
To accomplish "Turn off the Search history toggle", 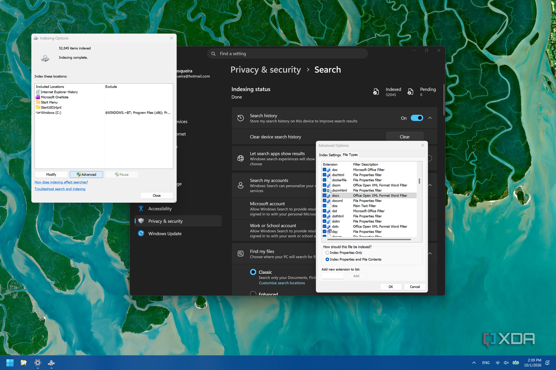I will pyautogui.click(x=417, y=118).
